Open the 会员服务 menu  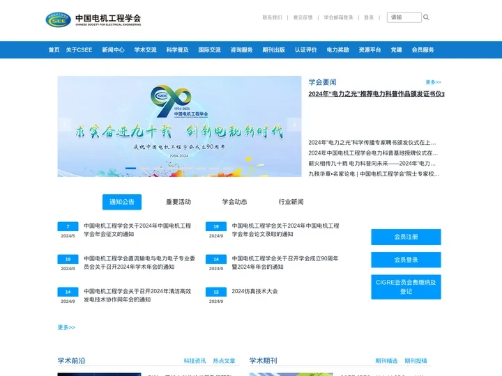(423, 50)
